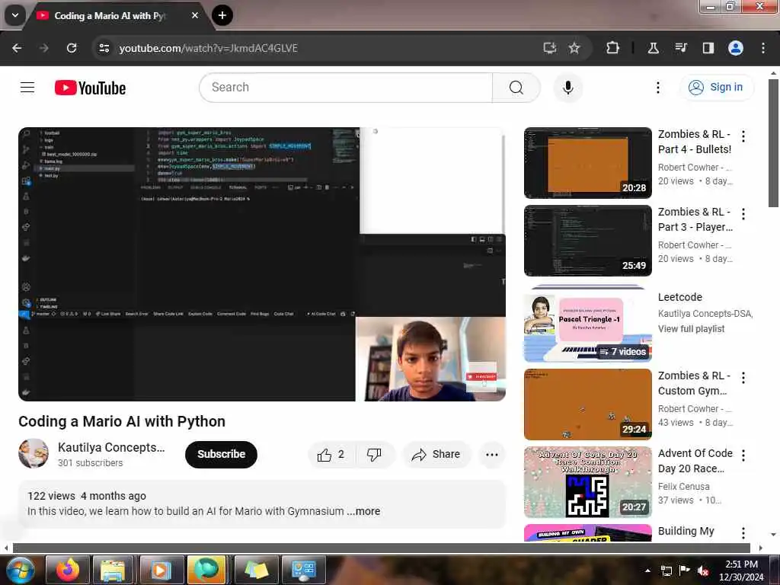The height and width of the screenshot is (585, 780).
Task: Open Zombies Part 4 Bullets thumbnail
Action: coord(588,163)
